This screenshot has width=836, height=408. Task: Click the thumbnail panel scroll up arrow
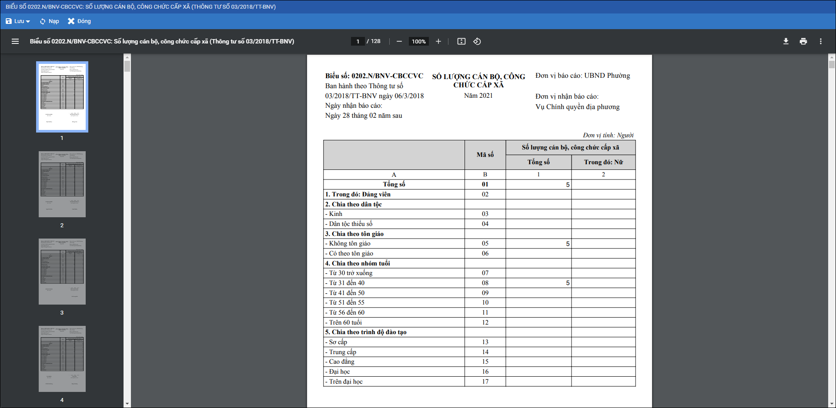[127, 57]
